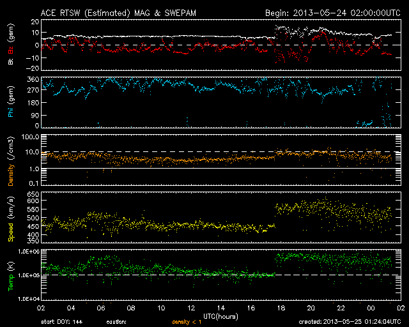Click the 1.0E+06 temperature tick value
The width and height of the screenshot is (409, 327).
click(x=28, y=251)
